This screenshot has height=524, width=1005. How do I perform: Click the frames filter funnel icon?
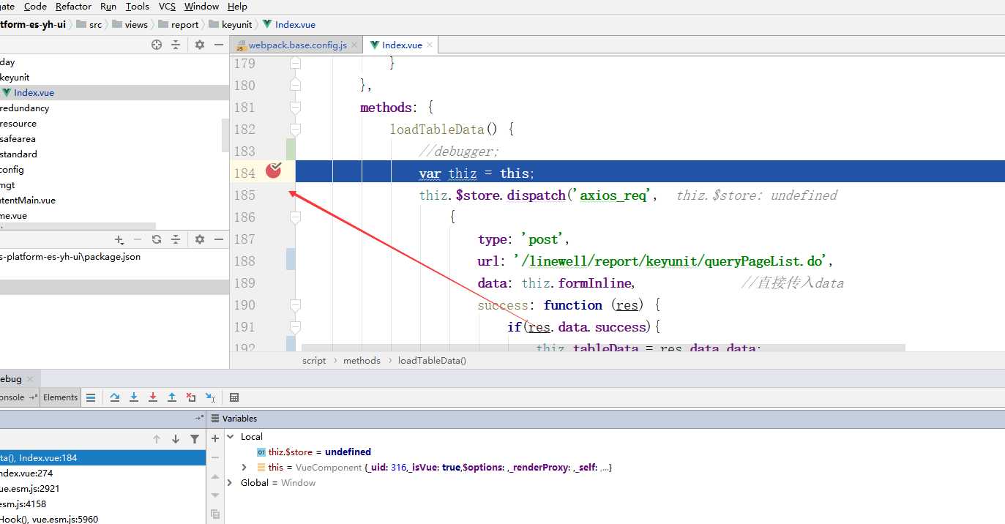195,439
